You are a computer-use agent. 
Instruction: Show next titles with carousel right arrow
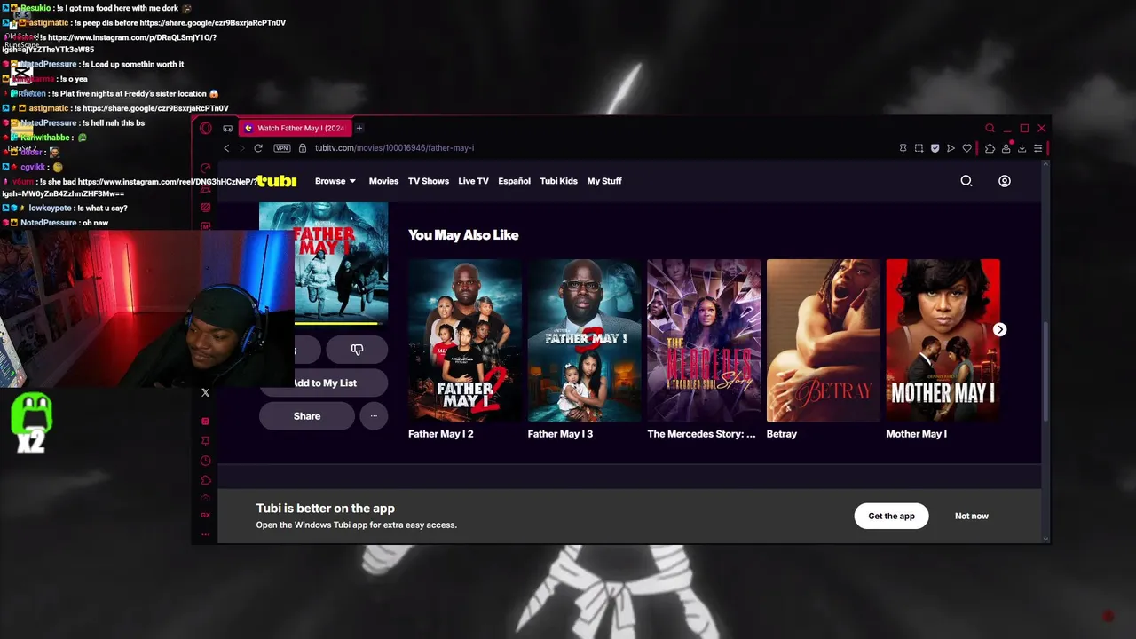(1000, 329)
